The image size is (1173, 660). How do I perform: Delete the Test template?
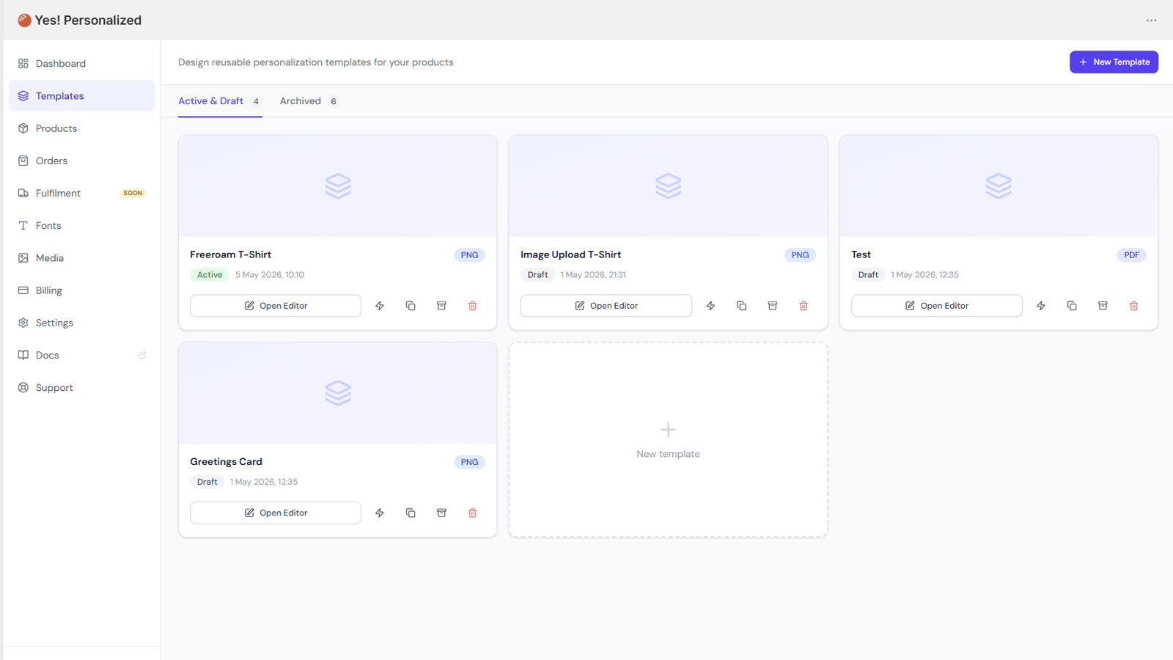tap(1133, 306)
